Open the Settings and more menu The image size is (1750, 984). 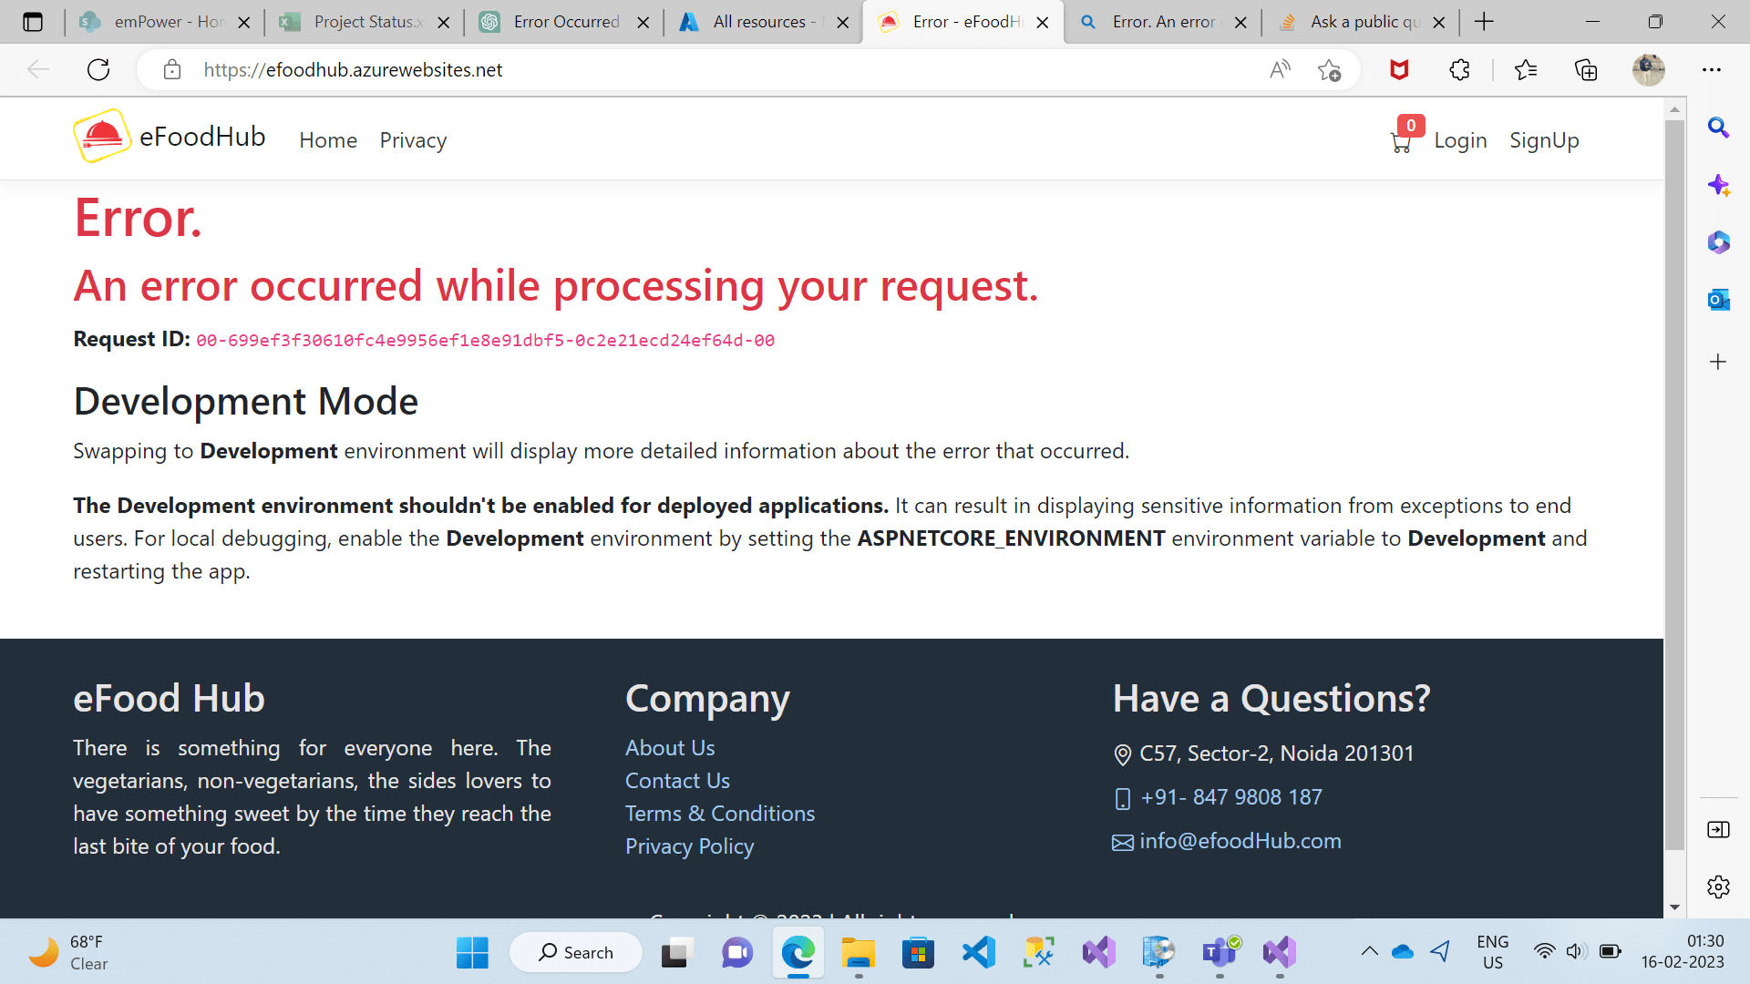tap(1712, 69)
